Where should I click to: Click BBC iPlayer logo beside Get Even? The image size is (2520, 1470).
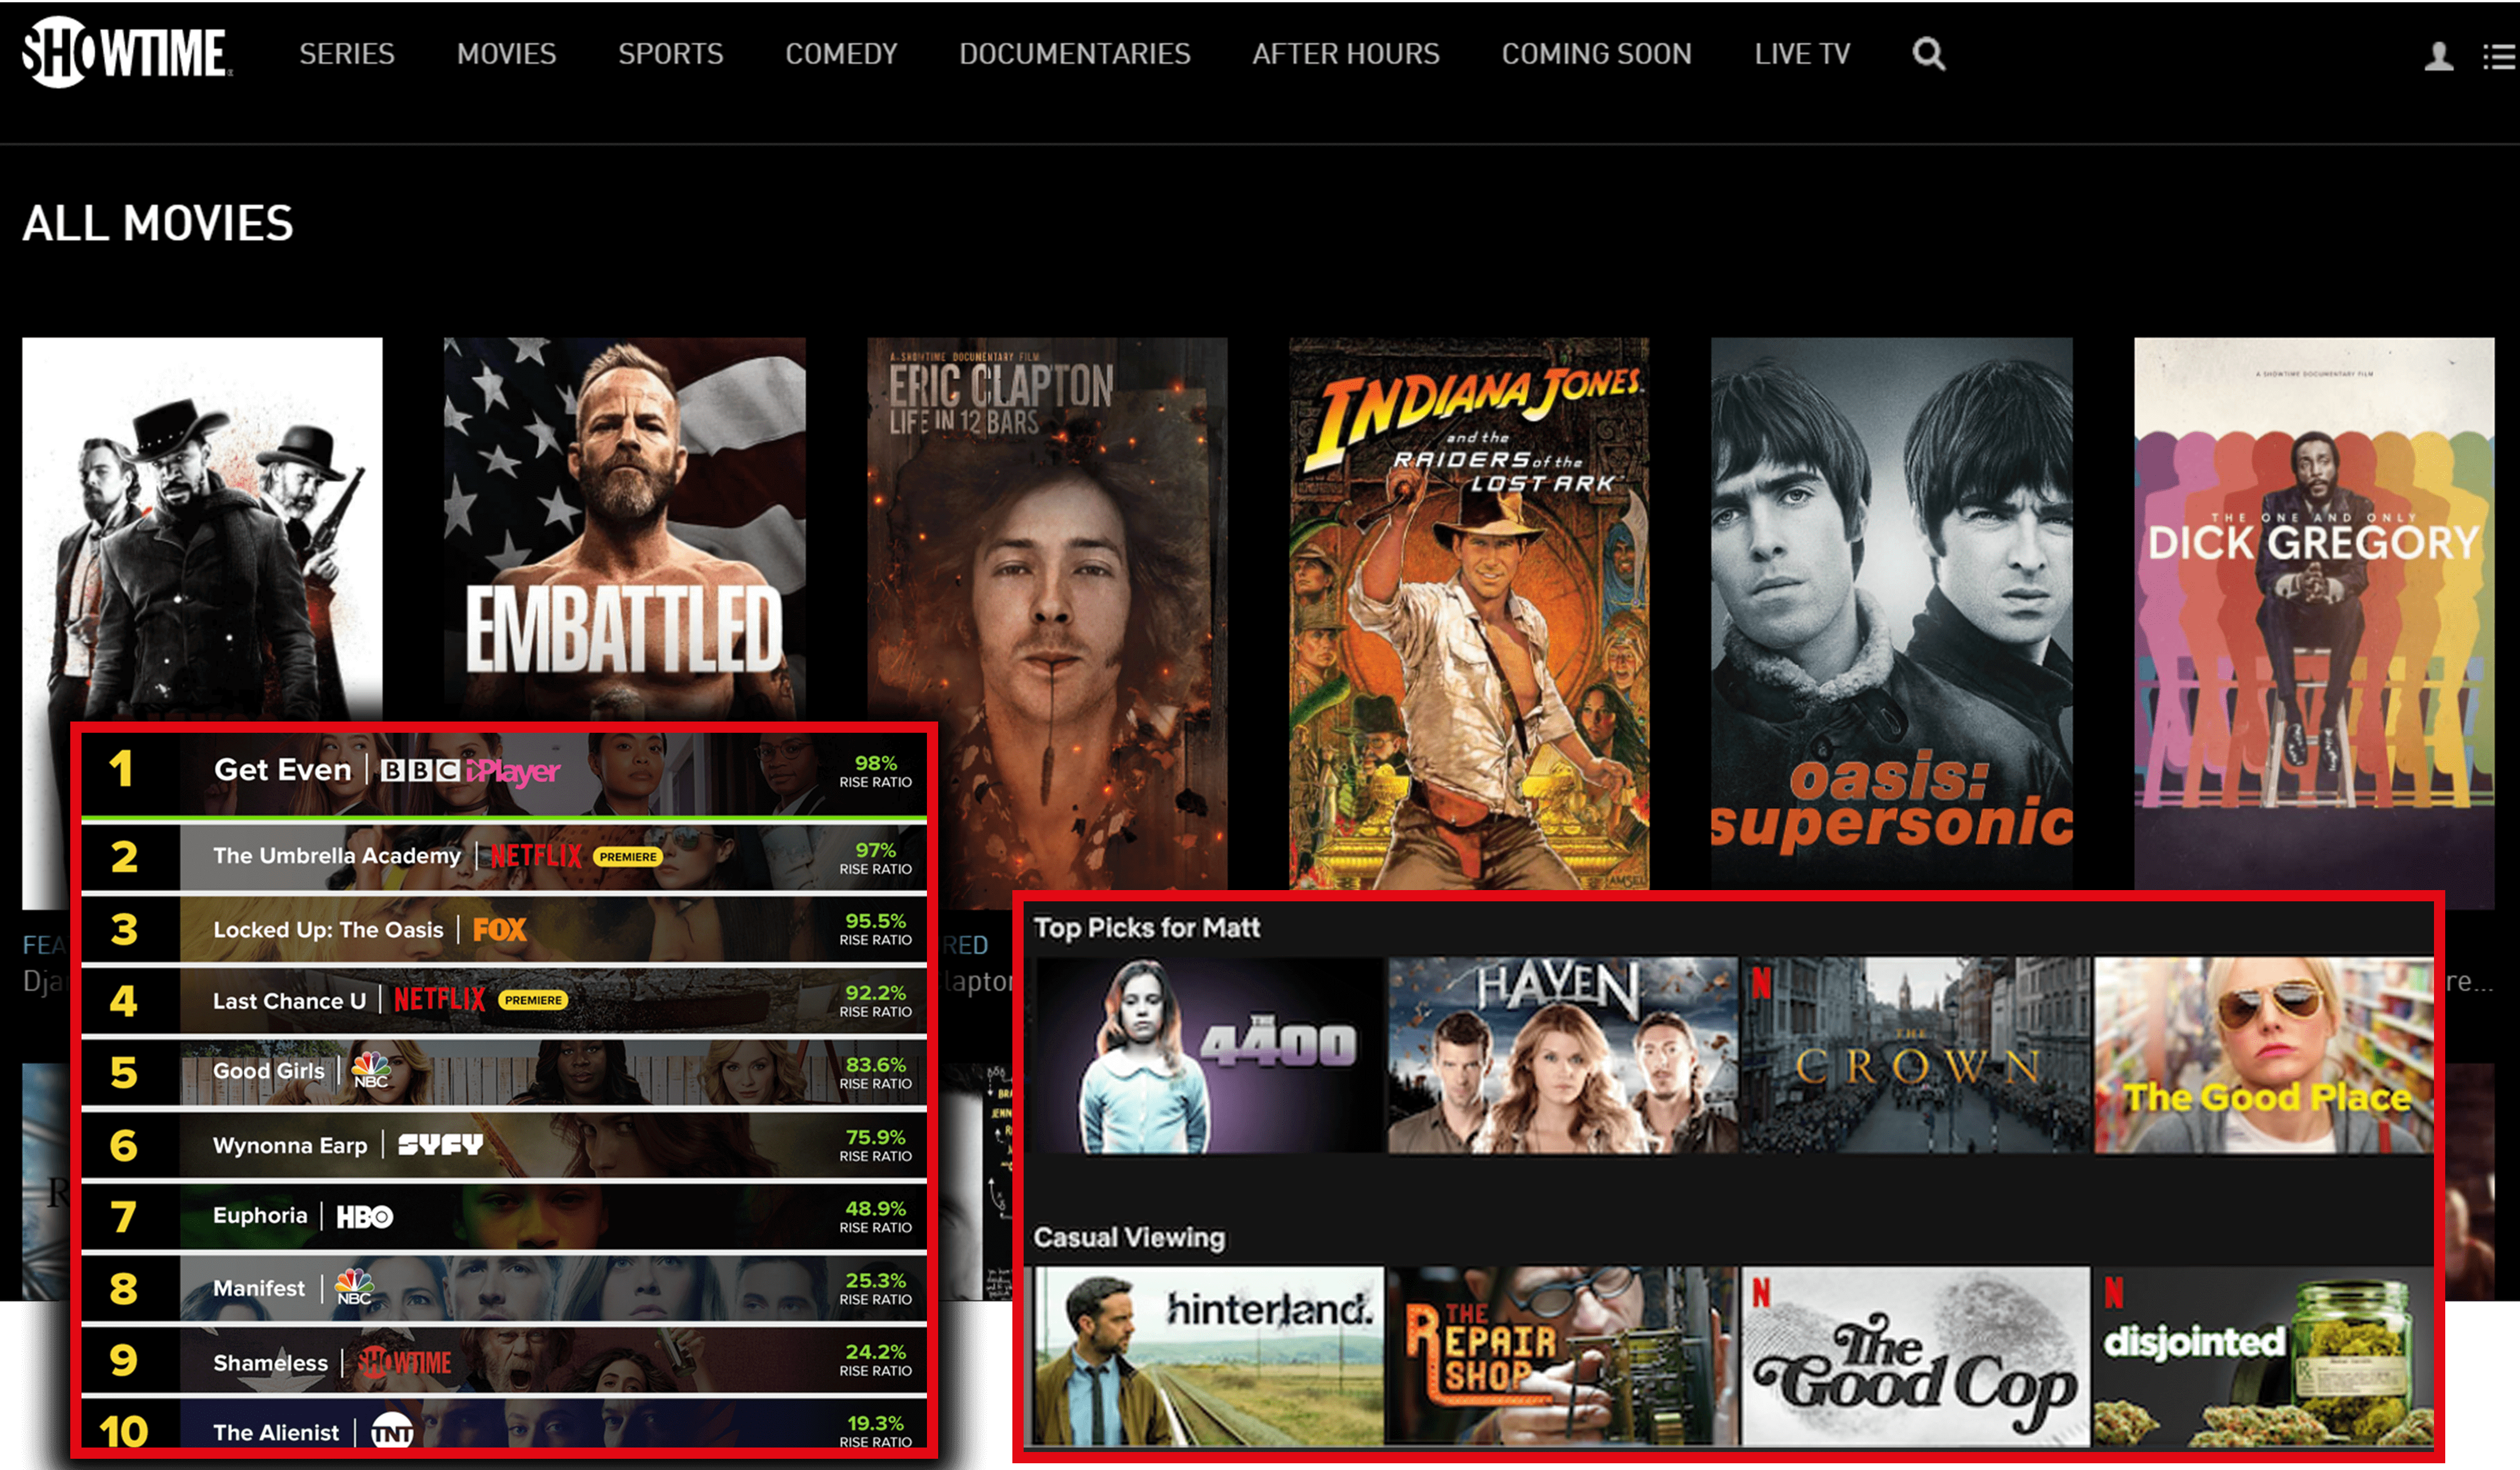470,770
